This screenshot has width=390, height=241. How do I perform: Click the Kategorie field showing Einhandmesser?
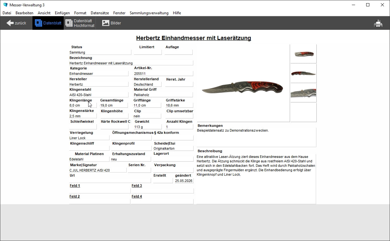[99, 74]
